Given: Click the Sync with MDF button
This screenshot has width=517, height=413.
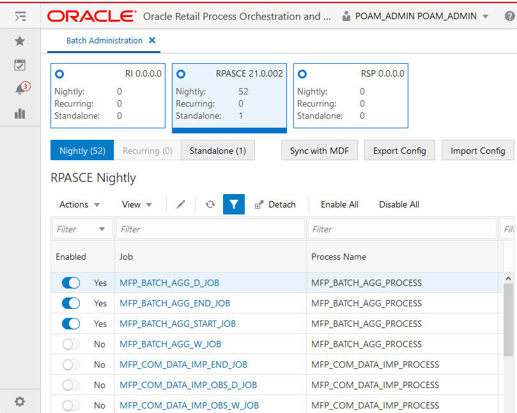Looking at the screenshot, I should click(x=320, y=151).
